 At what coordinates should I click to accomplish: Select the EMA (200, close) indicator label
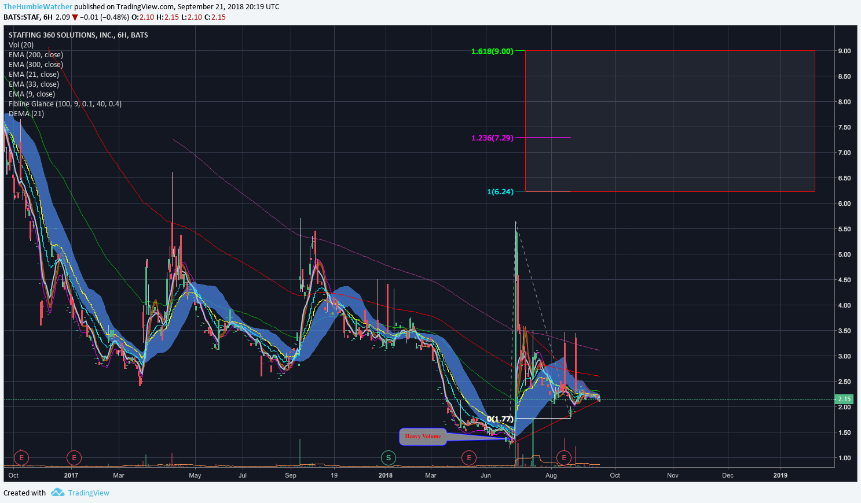36,54
